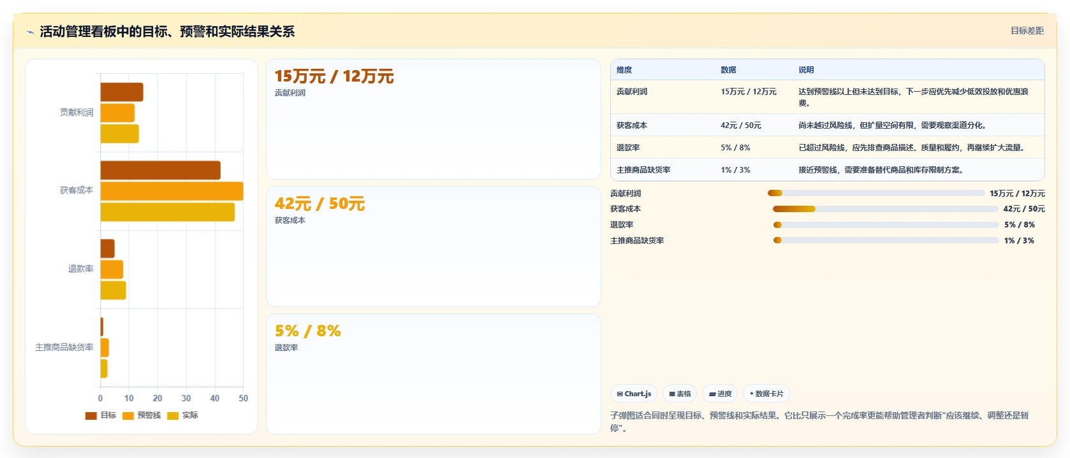Click the orange 预警线 bar for 获客成本

tap(172, 191)
